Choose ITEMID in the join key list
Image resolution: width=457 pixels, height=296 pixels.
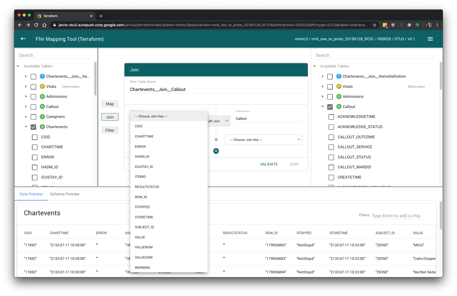click(169, 177)
